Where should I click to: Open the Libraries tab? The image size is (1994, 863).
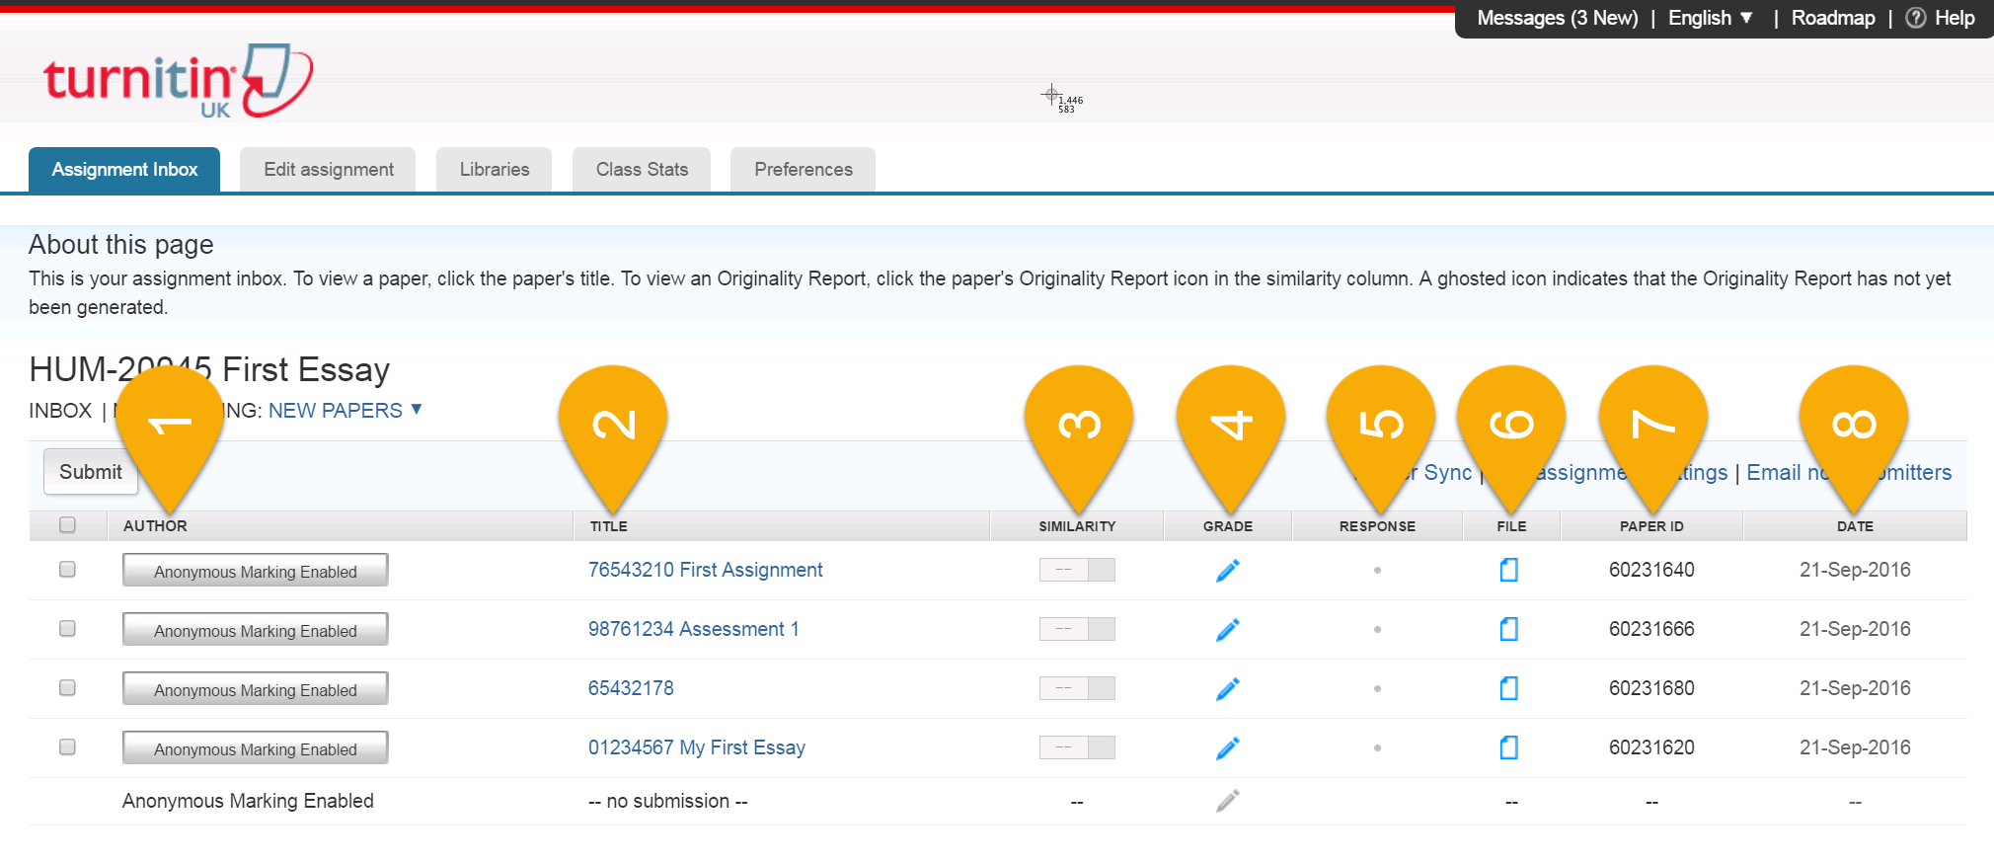pyautogui.click(x=495, y=169)
